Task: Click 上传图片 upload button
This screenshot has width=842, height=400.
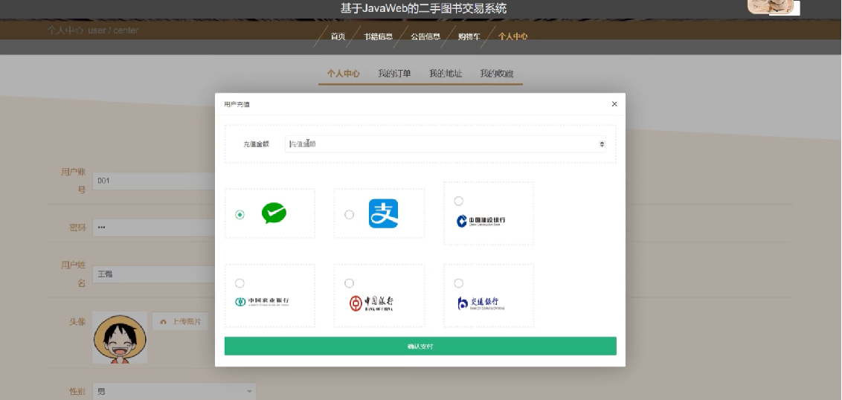Action: click(x=181, y=322)
